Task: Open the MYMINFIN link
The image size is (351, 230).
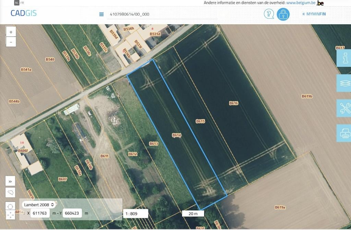Action: (314, 14)
